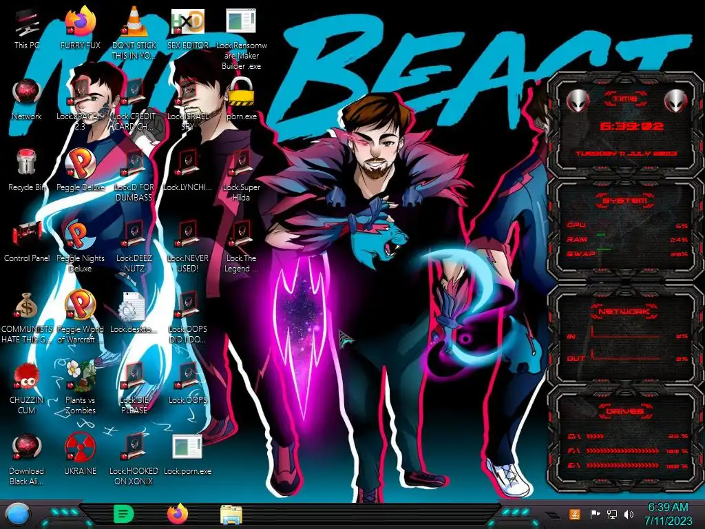Click the 6:39:02 digital clock readout
Viewport: 705px width, 529px height.
632,127
